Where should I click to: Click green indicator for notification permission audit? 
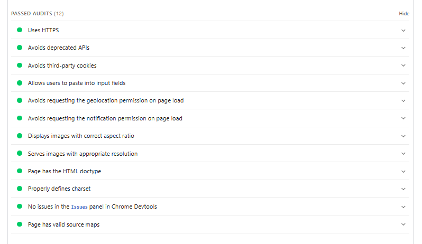[x=20, y=118]
